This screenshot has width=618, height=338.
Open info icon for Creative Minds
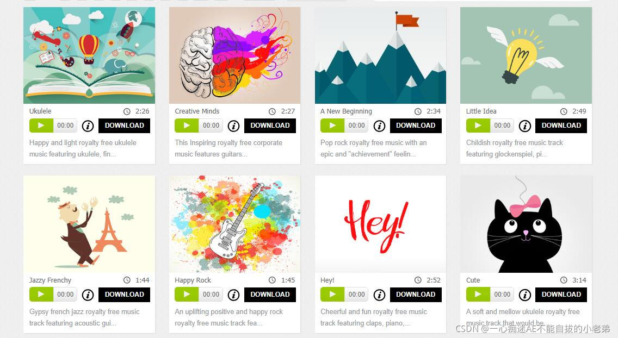point(234,126)
